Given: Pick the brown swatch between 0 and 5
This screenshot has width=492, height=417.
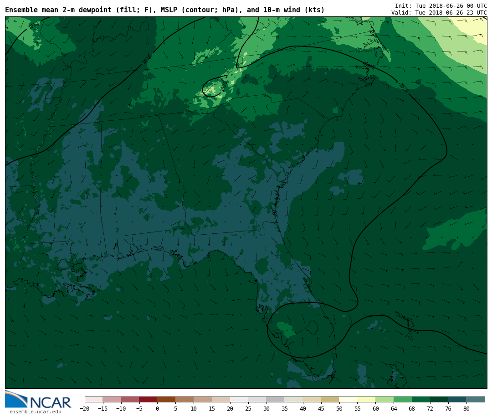Looking at the screenshot, I should click(x=166, y=400).
